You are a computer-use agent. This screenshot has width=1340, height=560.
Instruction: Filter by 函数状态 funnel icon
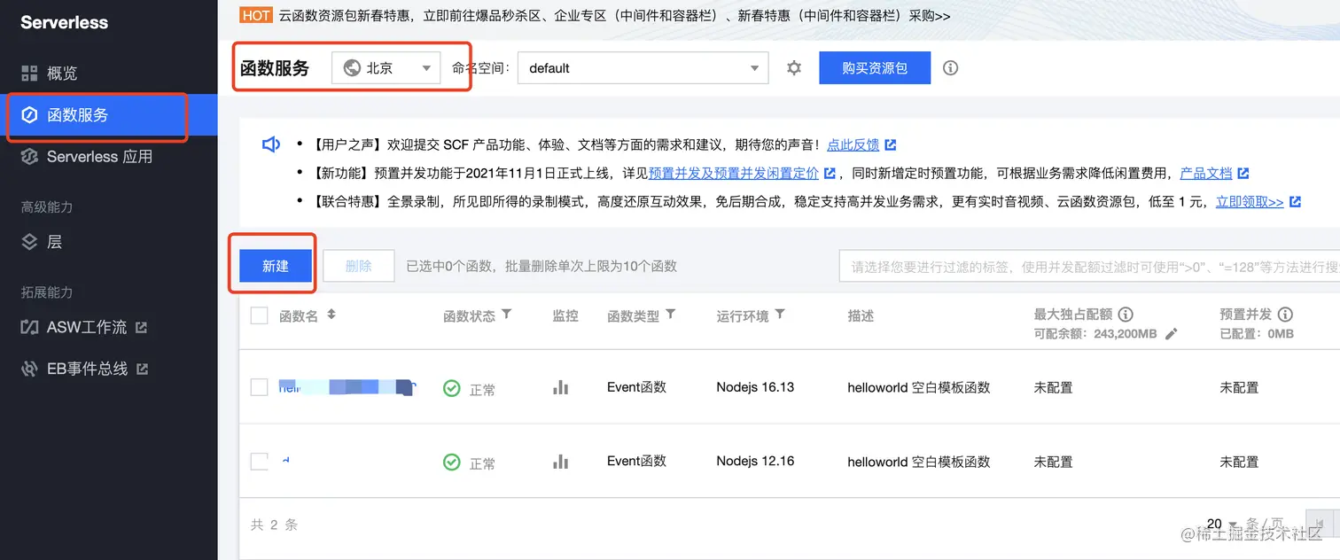click(506, 315)
